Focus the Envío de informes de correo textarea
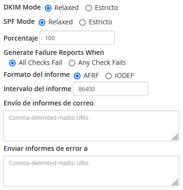This screenshot has height=190, width=183. click(x=91, y=126)
